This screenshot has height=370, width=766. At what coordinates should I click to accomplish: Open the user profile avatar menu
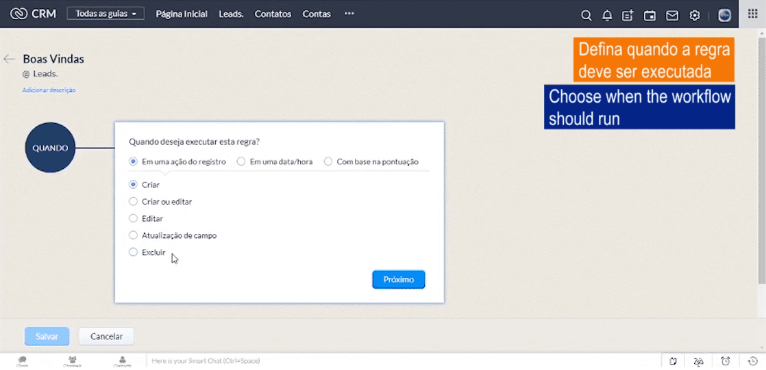pos(724,15)
